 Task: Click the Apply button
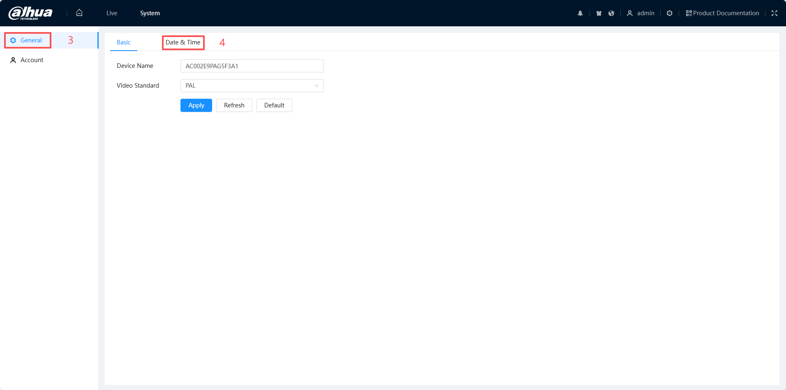[x=196, y=105]
